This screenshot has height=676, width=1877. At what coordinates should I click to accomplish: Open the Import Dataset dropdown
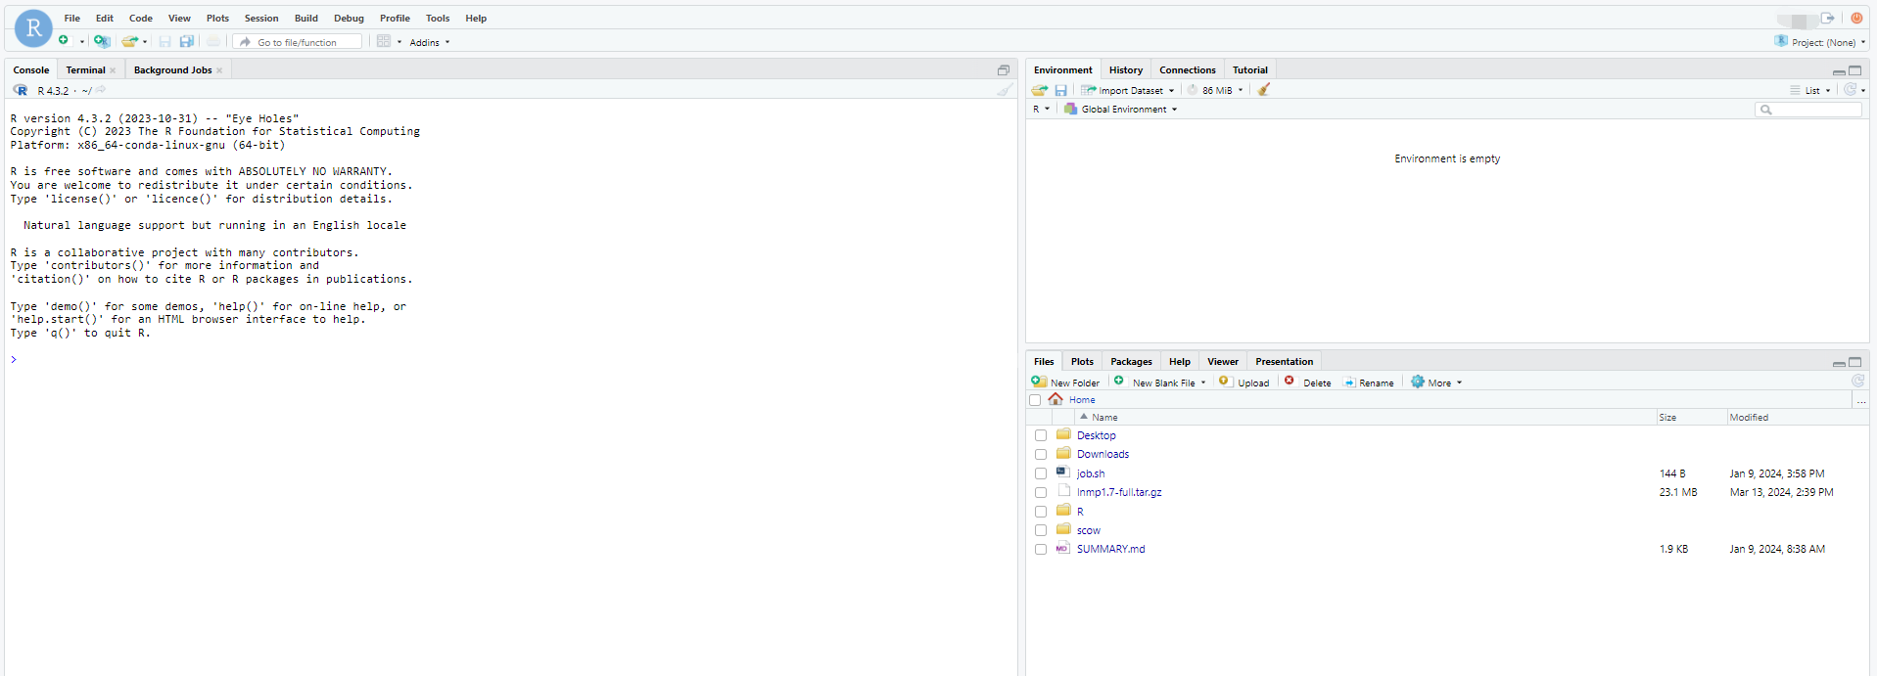tap(1127, 90)
